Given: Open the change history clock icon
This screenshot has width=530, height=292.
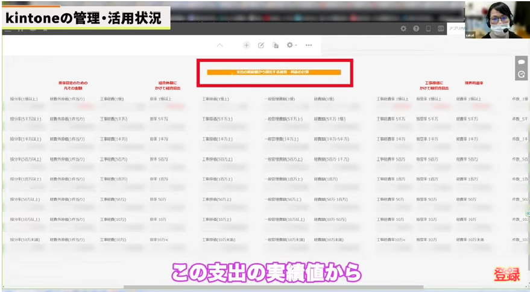Looking at the screenshot, I should click(x=521, y=74).
